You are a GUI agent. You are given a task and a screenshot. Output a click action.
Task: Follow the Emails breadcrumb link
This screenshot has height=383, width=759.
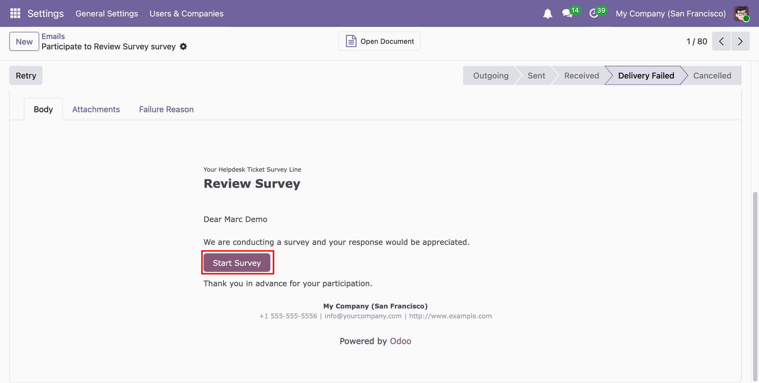pyautogui.click(x=53, y=36)
